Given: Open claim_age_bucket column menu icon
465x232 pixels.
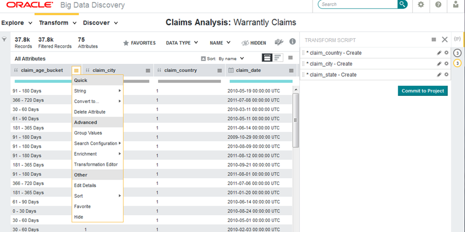Looking at the screenshot, I should click(x=76, y=71).
